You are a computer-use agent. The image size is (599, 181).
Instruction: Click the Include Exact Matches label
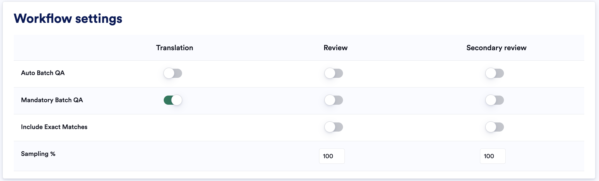[x=54, y=127]
